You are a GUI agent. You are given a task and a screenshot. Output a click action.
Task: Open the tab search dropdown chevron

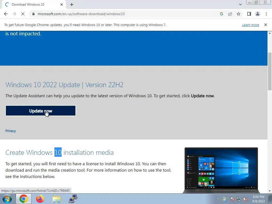tap(240, 5)
